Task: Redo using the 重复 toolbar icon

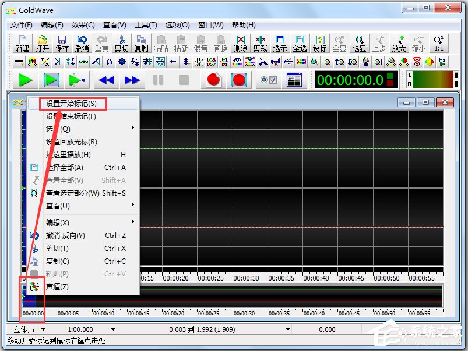Action: 101,44
